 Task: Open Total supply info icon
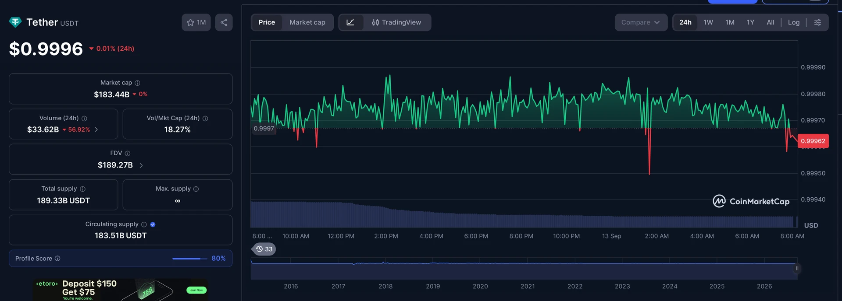[82, 189]
